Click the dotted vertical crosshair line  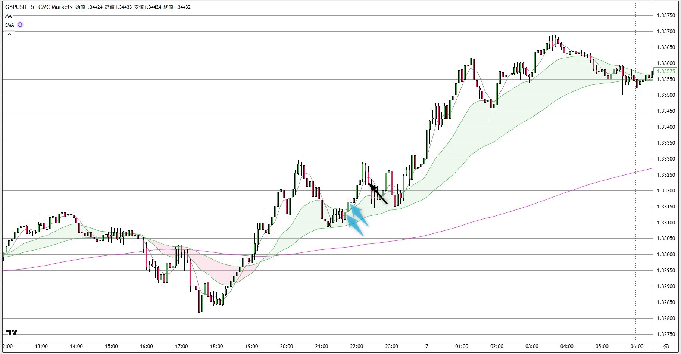pyautogui.click(x=635, y=172)
